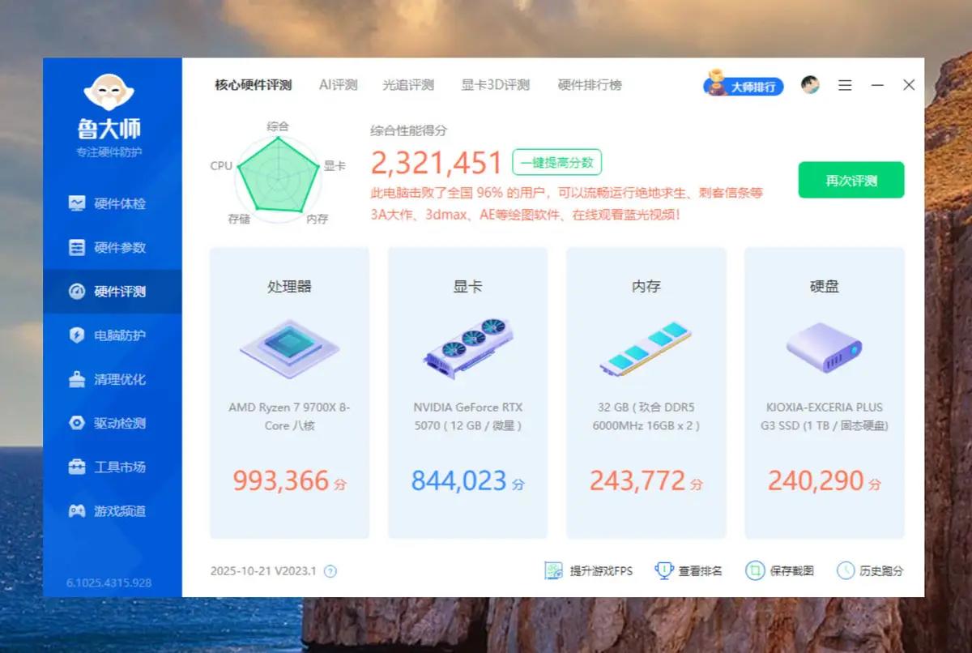Click the 鲁大师 logo mascot
This screenshot has height=653, width=972.
point(109,93)
